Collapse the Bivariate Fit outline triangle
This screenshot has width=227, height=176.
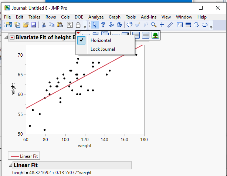pyautogui.click(x=6, y=37)
